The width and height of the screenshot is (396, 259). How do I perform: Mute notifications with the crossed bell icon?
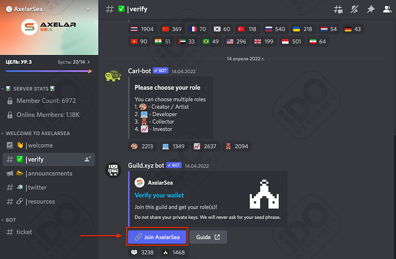354,10
